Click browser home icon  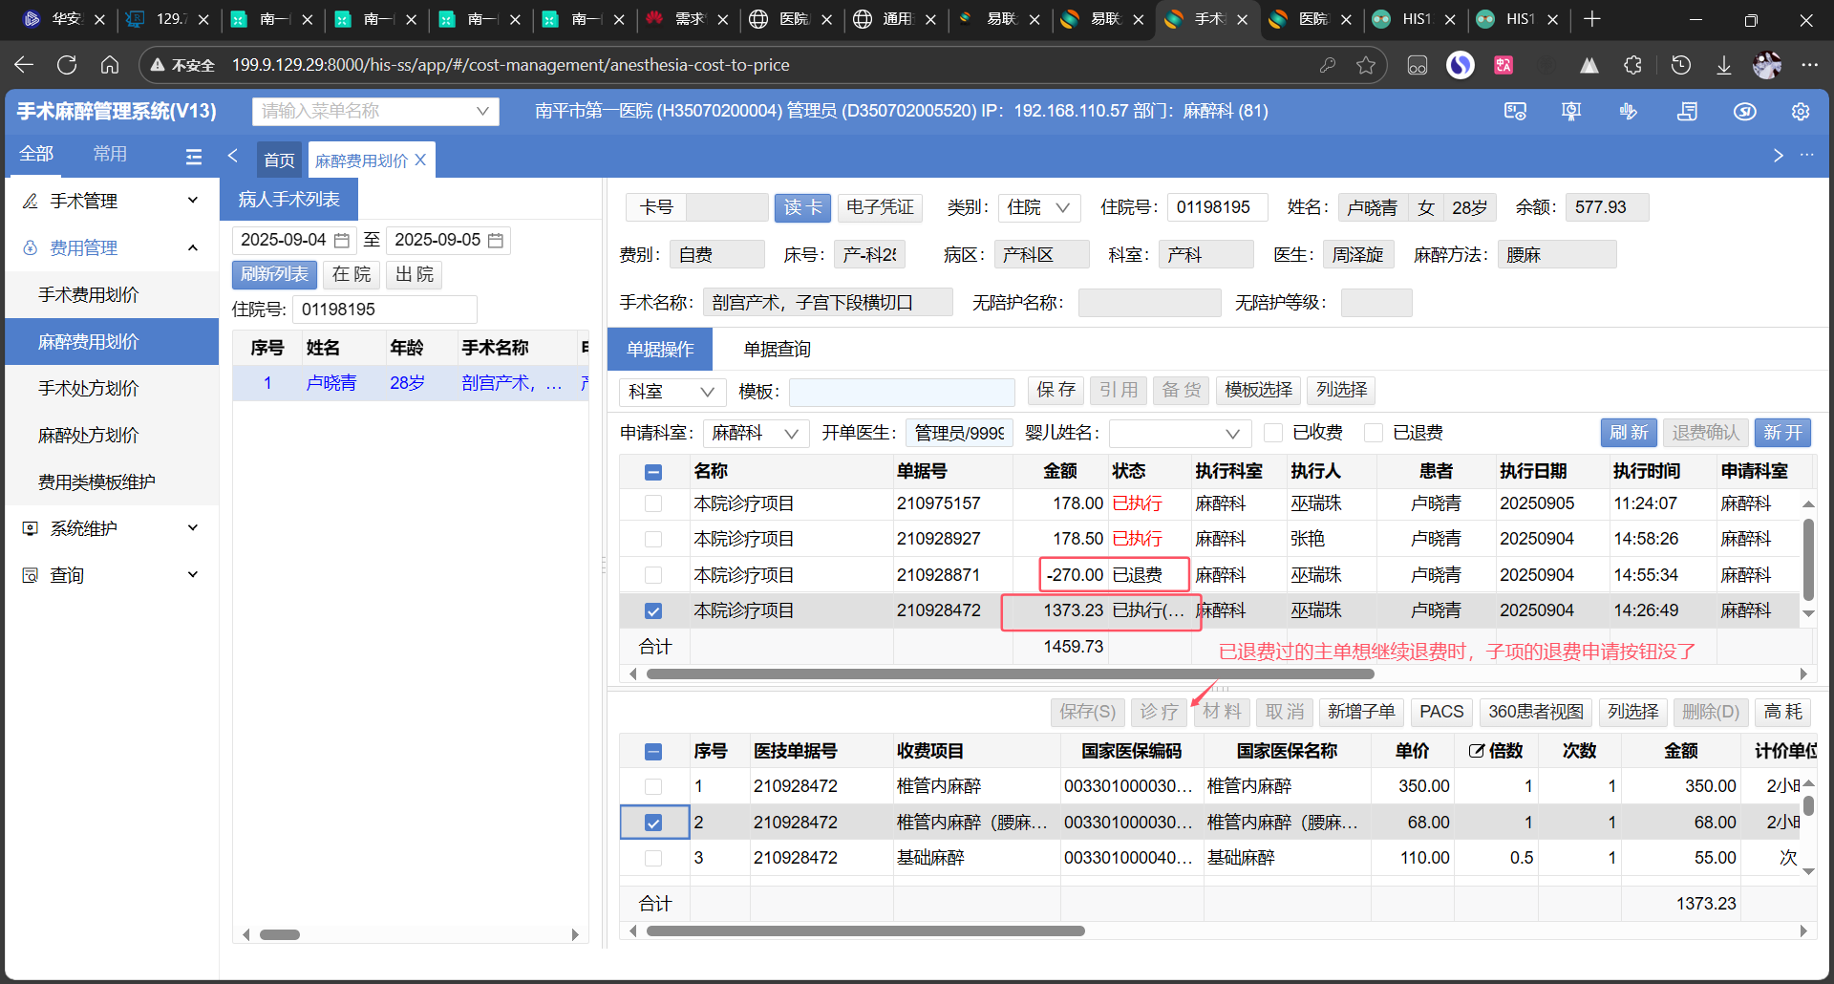pos(110,65)
